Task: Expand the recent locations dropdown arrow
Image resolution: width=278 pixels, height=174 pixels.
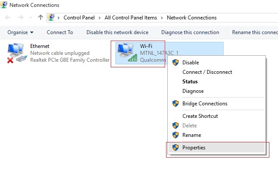Action: 31,17
